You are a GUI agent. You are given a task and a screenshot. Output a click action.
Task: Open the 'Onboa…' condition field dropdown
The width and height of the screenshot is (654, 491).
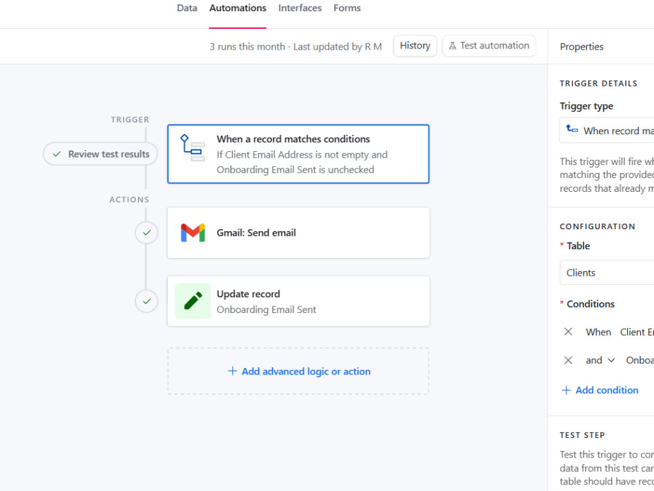coord(640,360)
